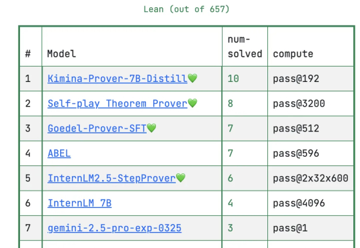Click the green heart after Self-play Theorem Prover

point(193,103)
